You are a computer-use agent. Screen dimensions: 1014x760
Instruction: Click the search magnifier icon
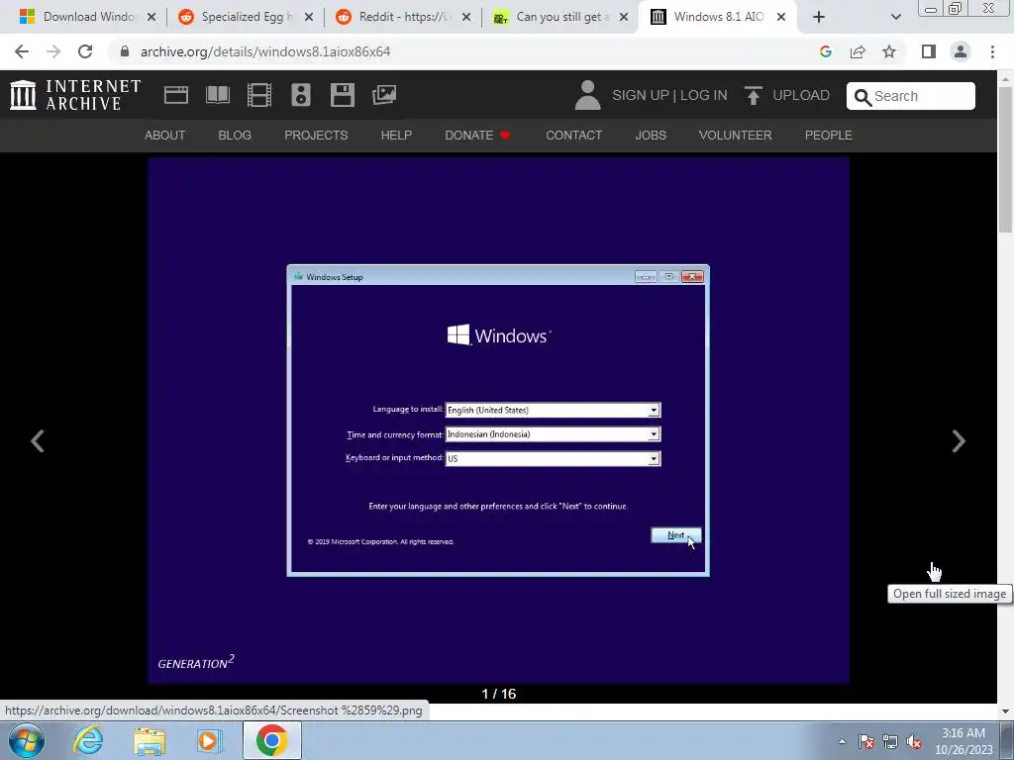pos(862,97)
